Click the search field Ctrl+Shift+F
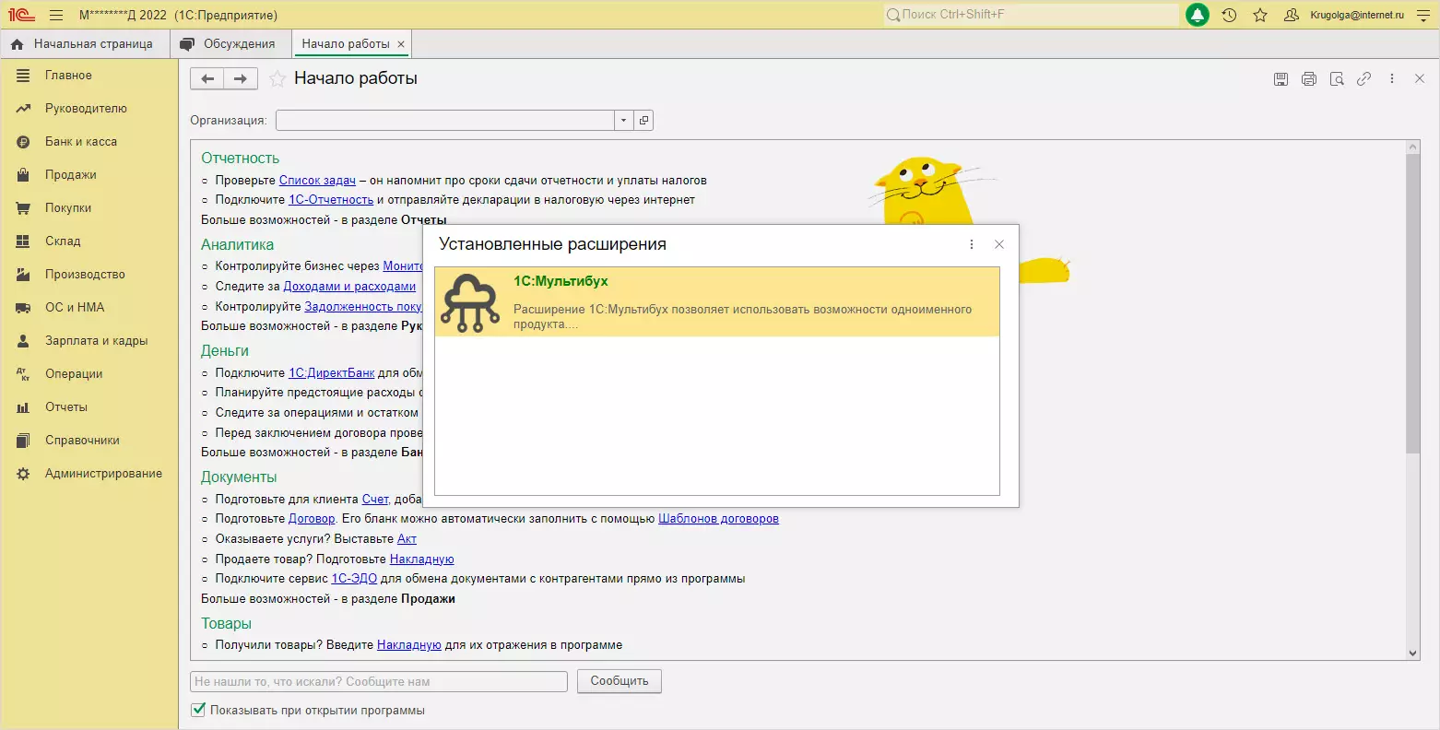Screen dimensions: 1440x730 pos(1031,15)
